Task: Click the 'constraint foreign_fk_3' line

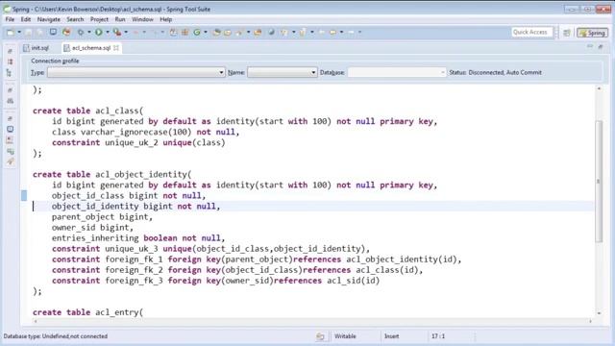Action: tap(215, 281)
